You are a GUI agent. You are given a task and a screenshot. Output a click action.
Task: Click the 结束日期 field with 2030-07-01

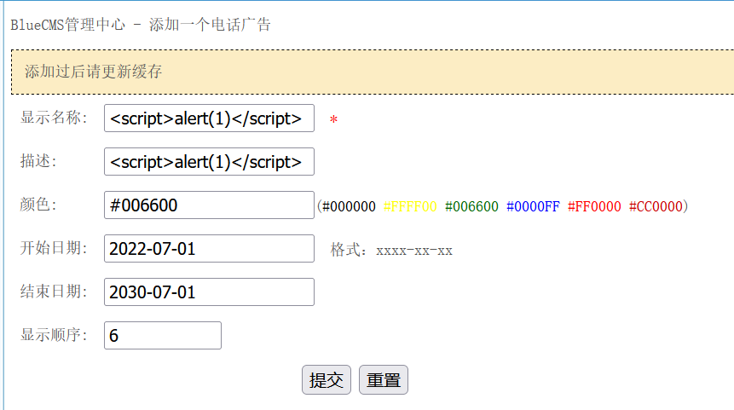click(x=209, y=292)
